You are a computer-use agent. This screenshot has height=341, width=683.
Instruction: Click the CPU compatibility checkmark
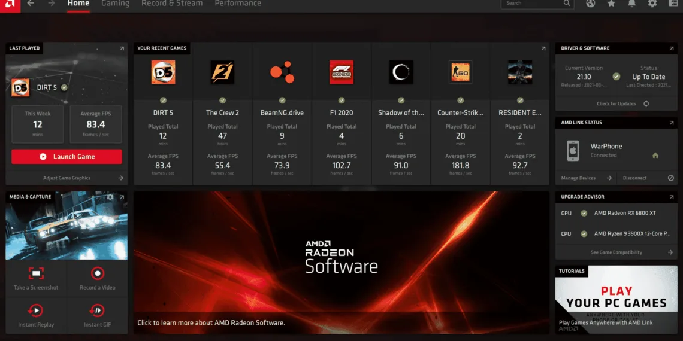[584, 234]
